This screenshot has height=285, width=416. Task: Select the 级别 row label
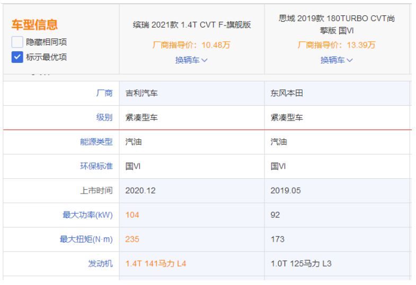(x=104, y=117)
